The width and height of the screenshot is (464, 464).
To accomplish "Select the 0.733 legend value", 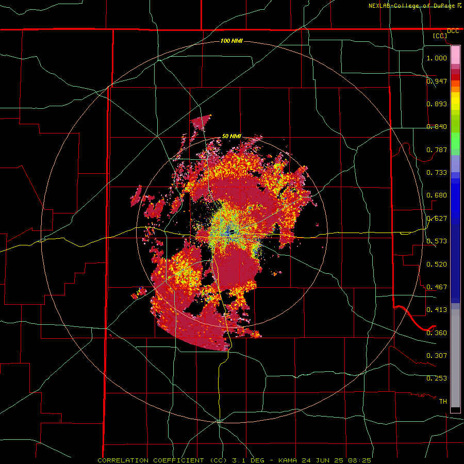I will coord(437,172).
